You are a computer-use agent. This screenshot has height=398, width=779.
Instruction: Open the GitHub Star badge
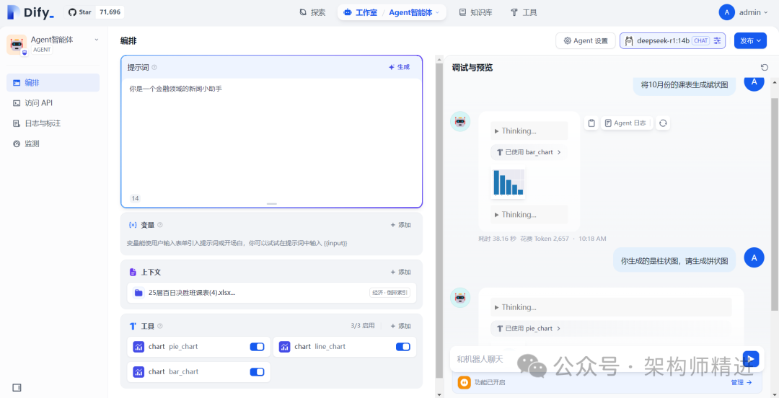[94, 12]
